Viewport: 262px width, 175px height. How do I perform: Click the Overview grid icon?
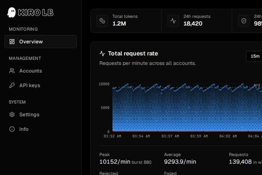point(12,42)
